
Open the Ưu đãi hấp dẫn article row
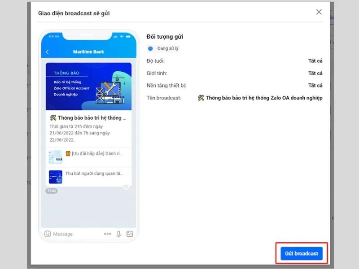click(88, 157)
